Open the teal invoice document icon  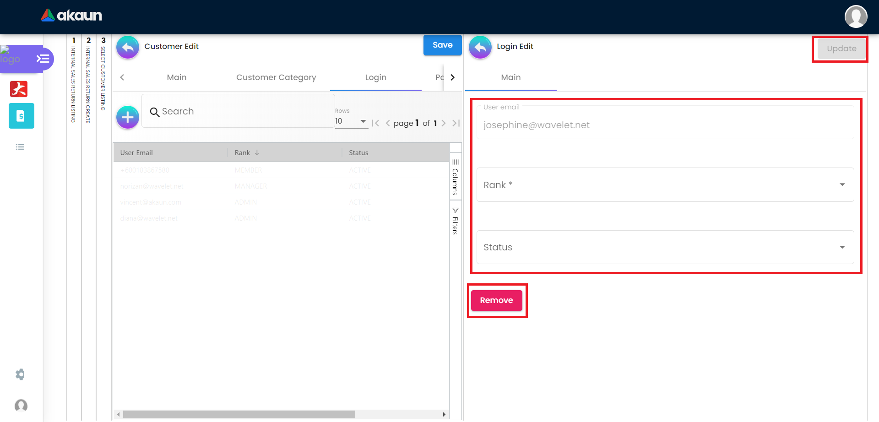(x=21, y=116)
